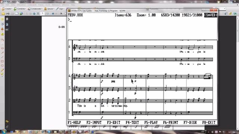Image resolution: width=239 pixels, height=134 pixels.
Task: Open the Secure dropdown in Acrobat
Action: click(x=49, y=9)
